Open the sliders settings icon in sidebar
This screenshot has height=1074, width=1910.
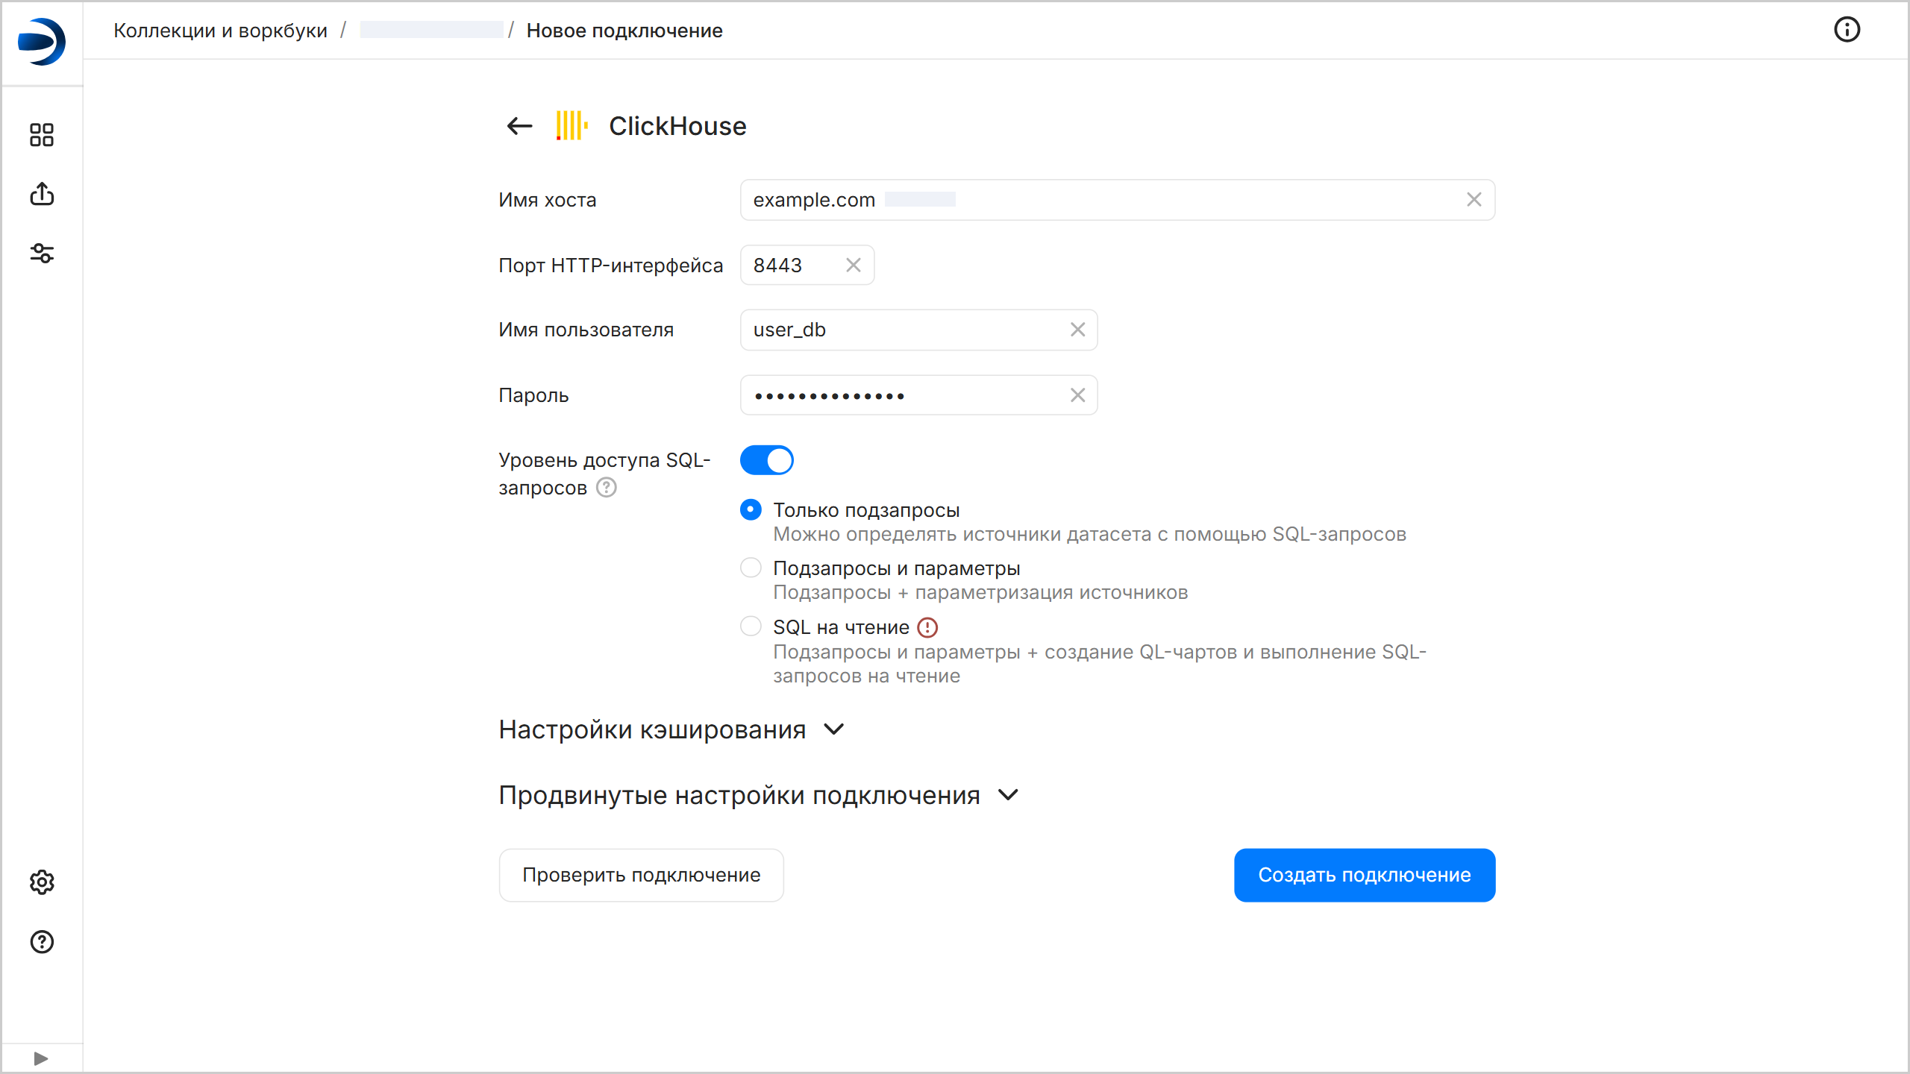point(42,254)
